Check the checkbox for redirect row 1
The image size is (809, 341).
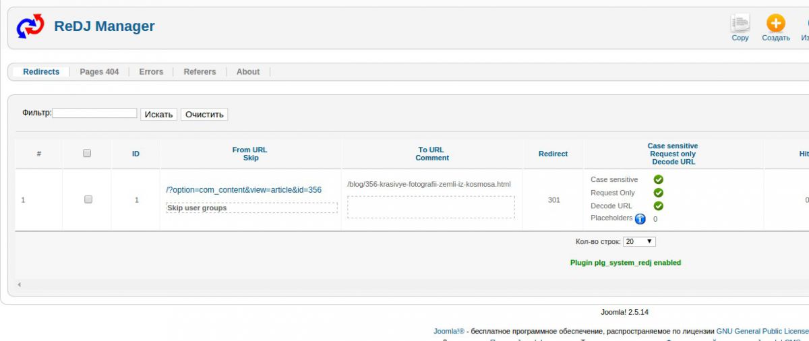coord(88,199)
